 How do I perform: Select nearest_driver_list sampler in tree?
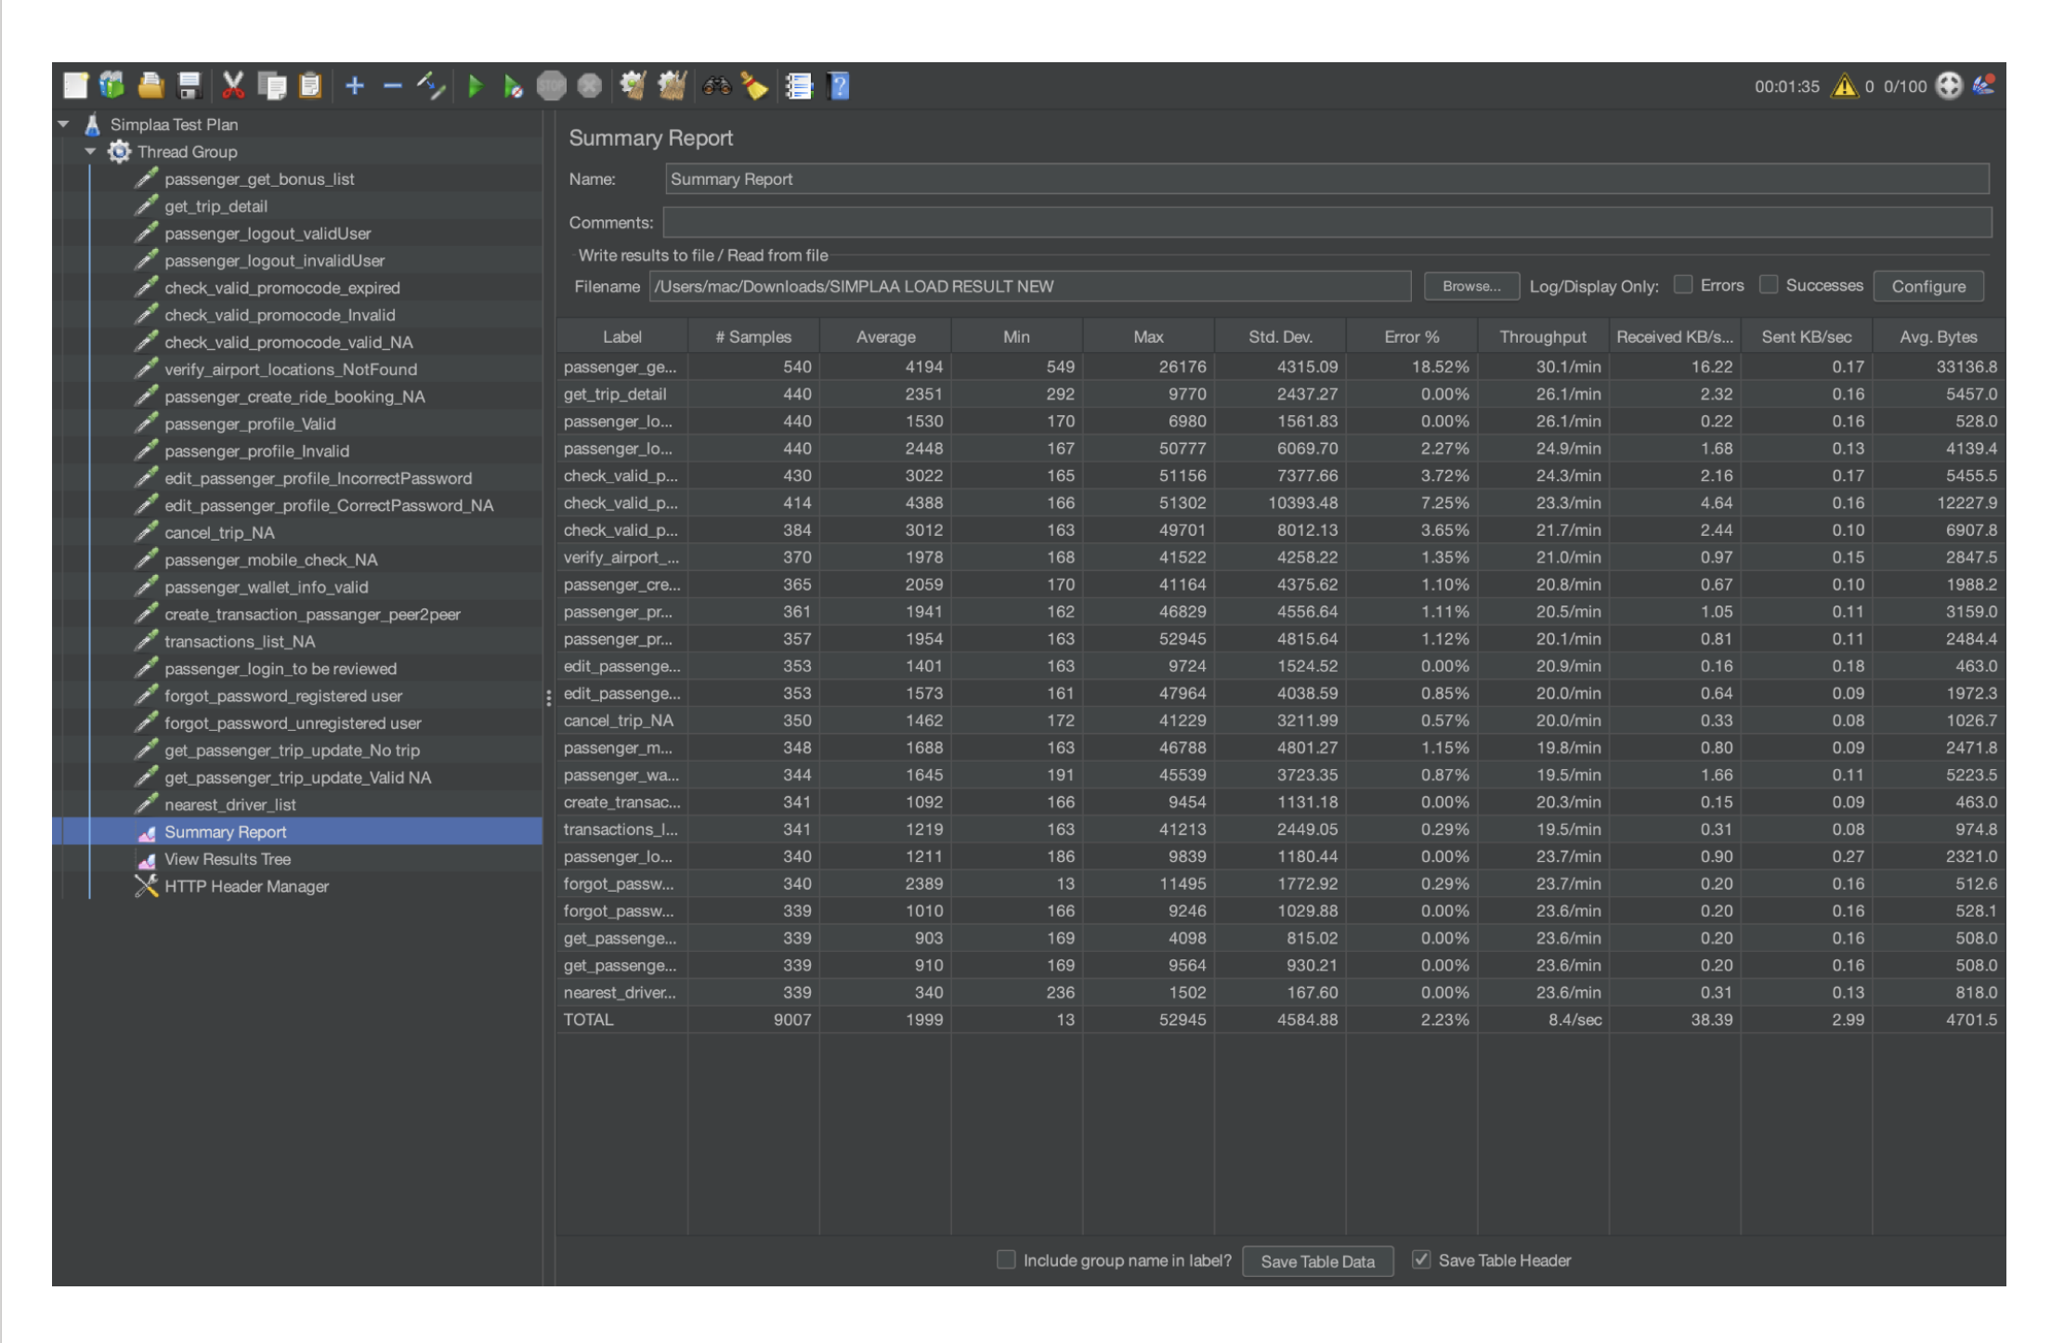[x=229, y=804]
